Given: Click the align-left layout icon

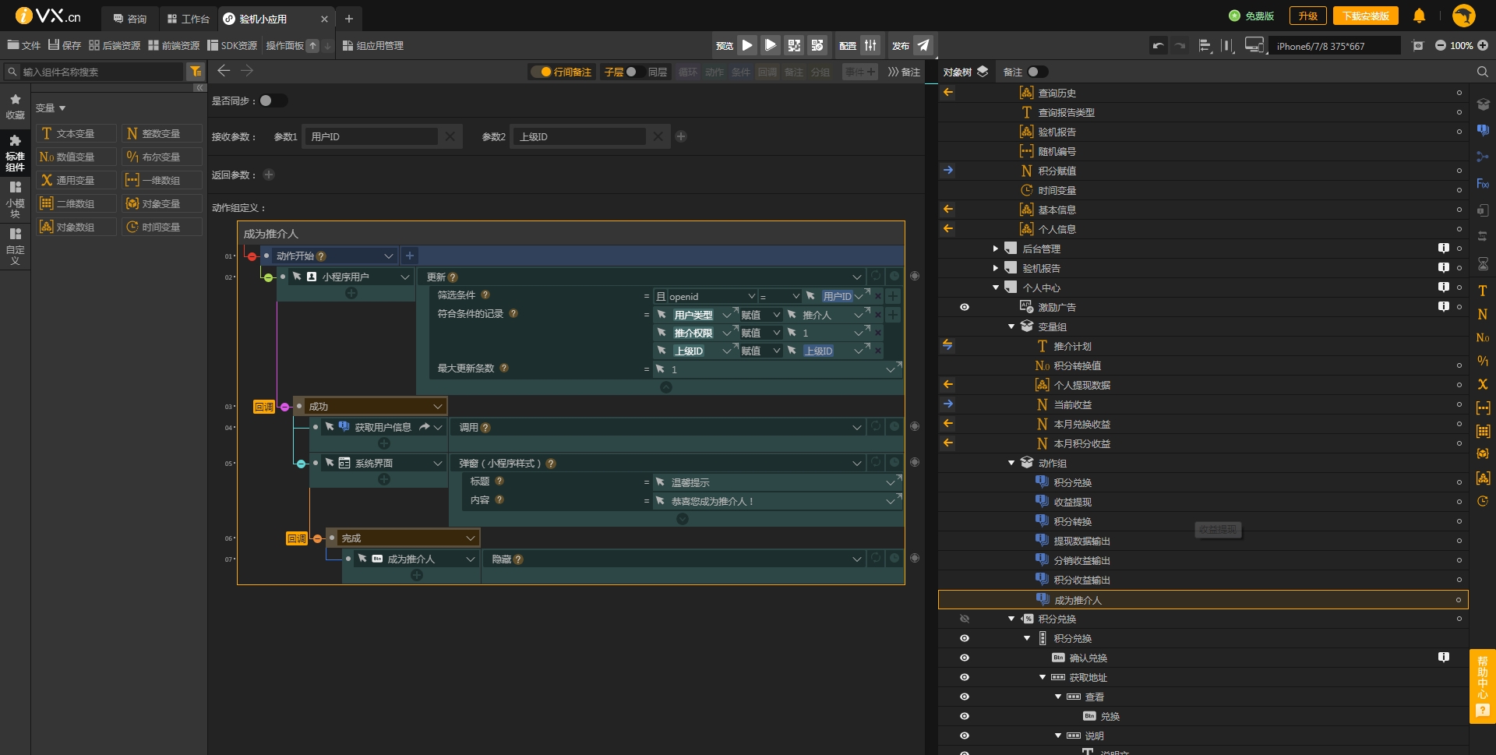Looking at the screenshot, I should click(x=1205, y=46).
